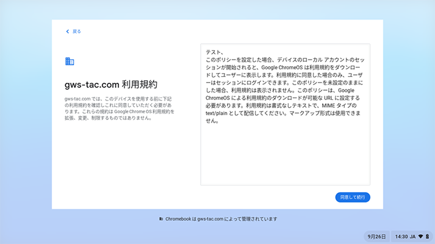Viewport: 435px width, 244px height.
Task: Click the back chevron arrow icon
Action: [67, 32]
